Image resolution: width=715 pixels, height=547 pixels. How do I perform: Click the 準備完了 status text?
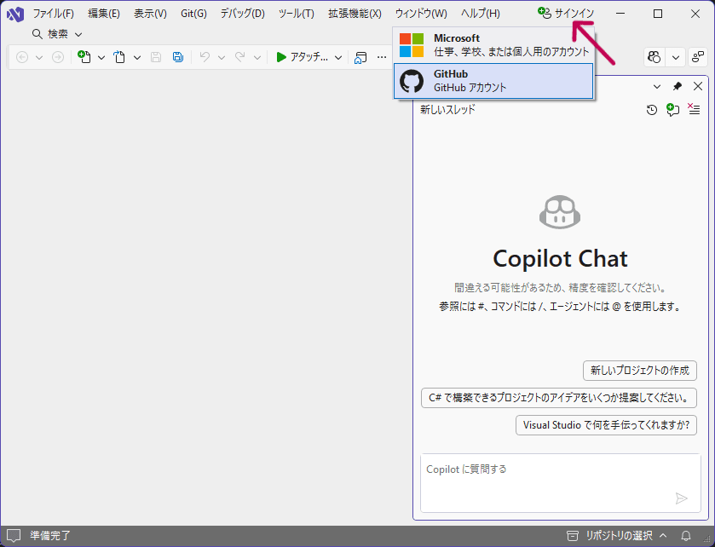pyautogui.click(x=50, y=535)
